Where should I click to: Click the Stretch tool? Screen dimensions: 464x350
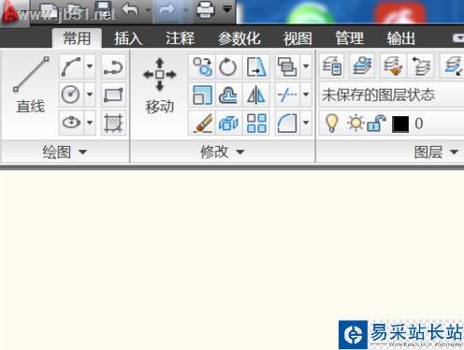point(256,66)
